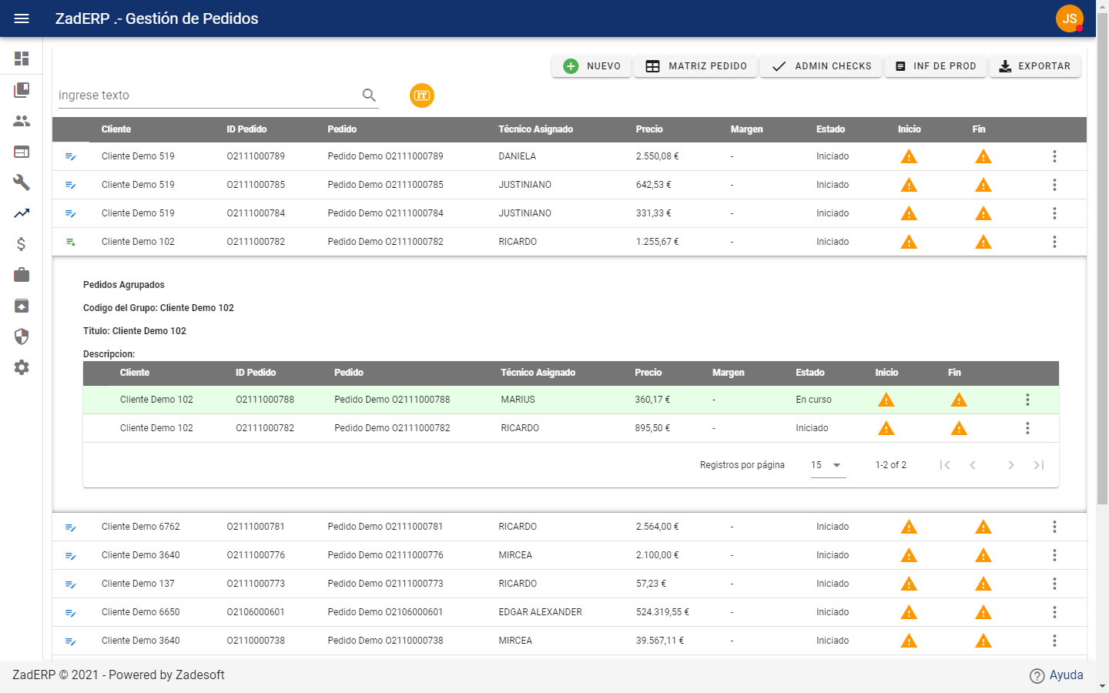Open the dollar sign finance icon
This screenshot has height=693, width=1109.
tap(22, 244)
